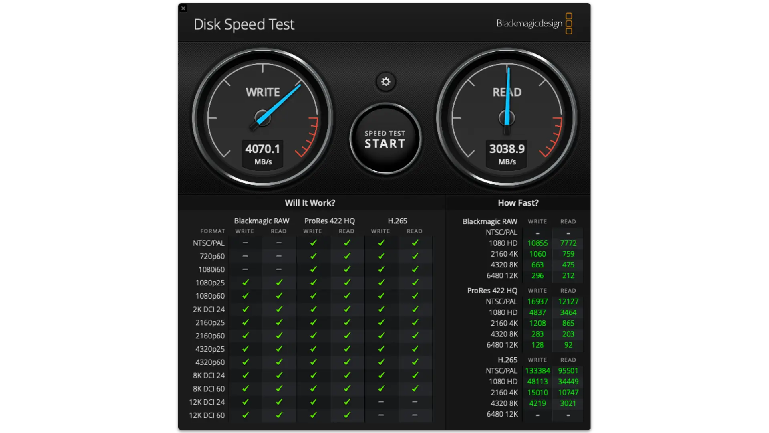Click Blackmagic RAW read checkmark for 12K DCI 60
This screenshot has width=769, height=433.
pyautogui.click(x=279, y=415)
